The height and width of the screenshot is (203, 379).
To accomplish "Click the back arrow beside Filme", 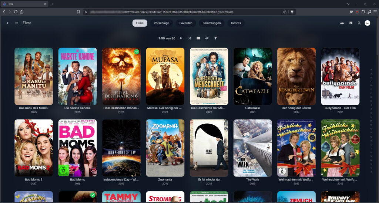I will (x=8, y=23).
